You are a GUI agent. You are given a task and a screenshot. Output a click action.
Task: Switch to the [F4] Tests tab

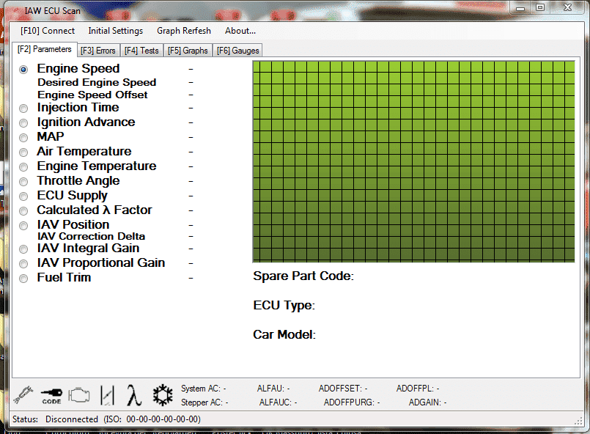click(141, 51)
